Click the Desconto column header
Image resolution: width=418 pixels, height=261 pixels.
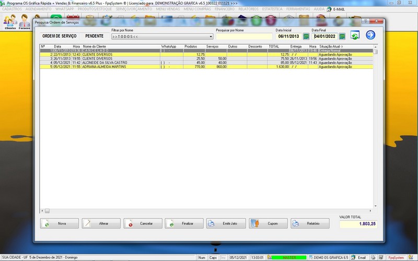pos(255,46)
